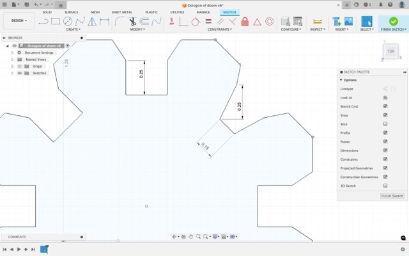Select the Sketch Dimension tool
Viewport: 409px width, 256px height.
tap(104, 21)
